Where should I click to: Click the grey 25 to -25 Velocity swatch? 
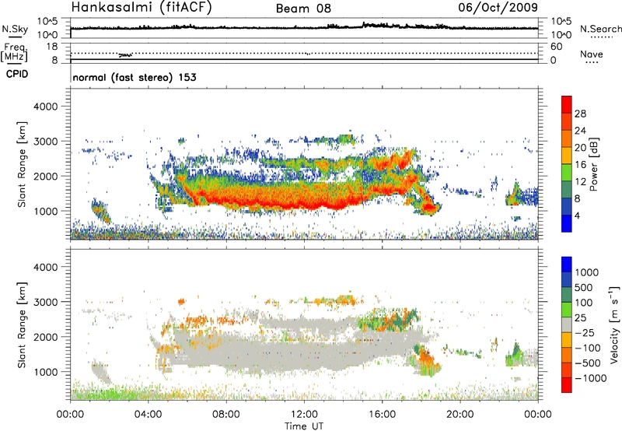[567, 324]
